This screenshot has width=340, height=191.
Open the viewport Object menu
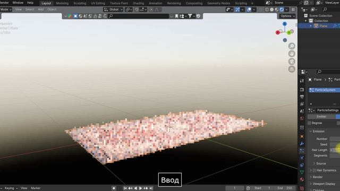pyautogui.click(x=52, y=10)
